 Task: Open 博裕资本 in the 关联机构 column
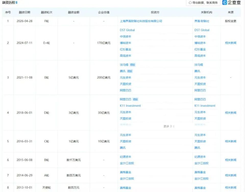(x=200, y=43)
